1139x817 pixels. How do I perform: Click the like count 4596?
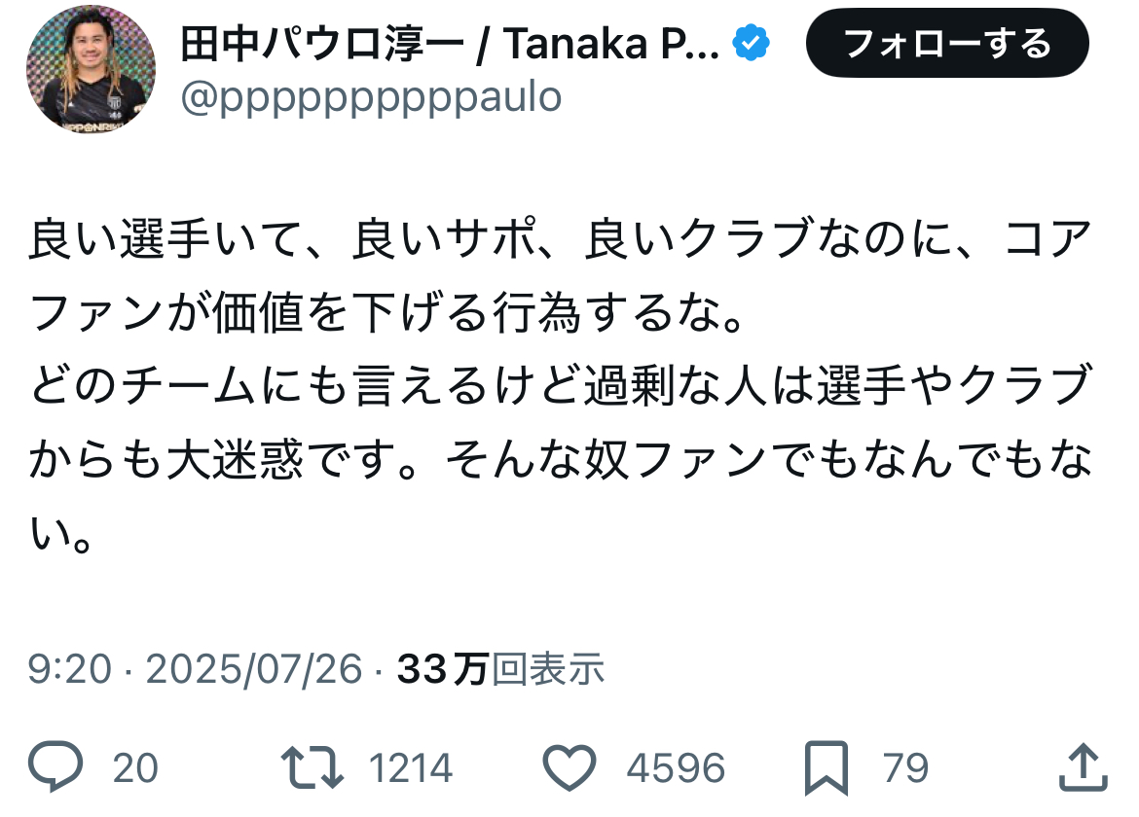pos(676,768)
